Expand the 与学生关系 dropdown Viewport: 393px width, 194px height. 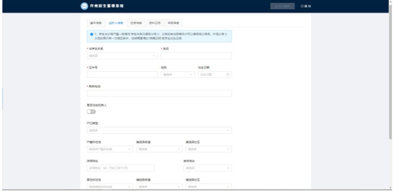click(x=122, y=56)
